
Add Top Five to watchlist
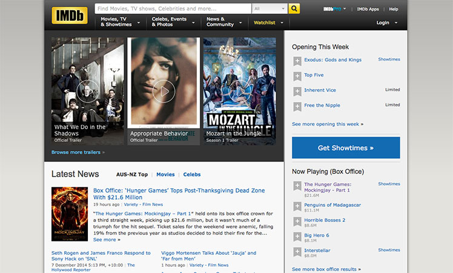pyautogui.click(x=297, y=76)
